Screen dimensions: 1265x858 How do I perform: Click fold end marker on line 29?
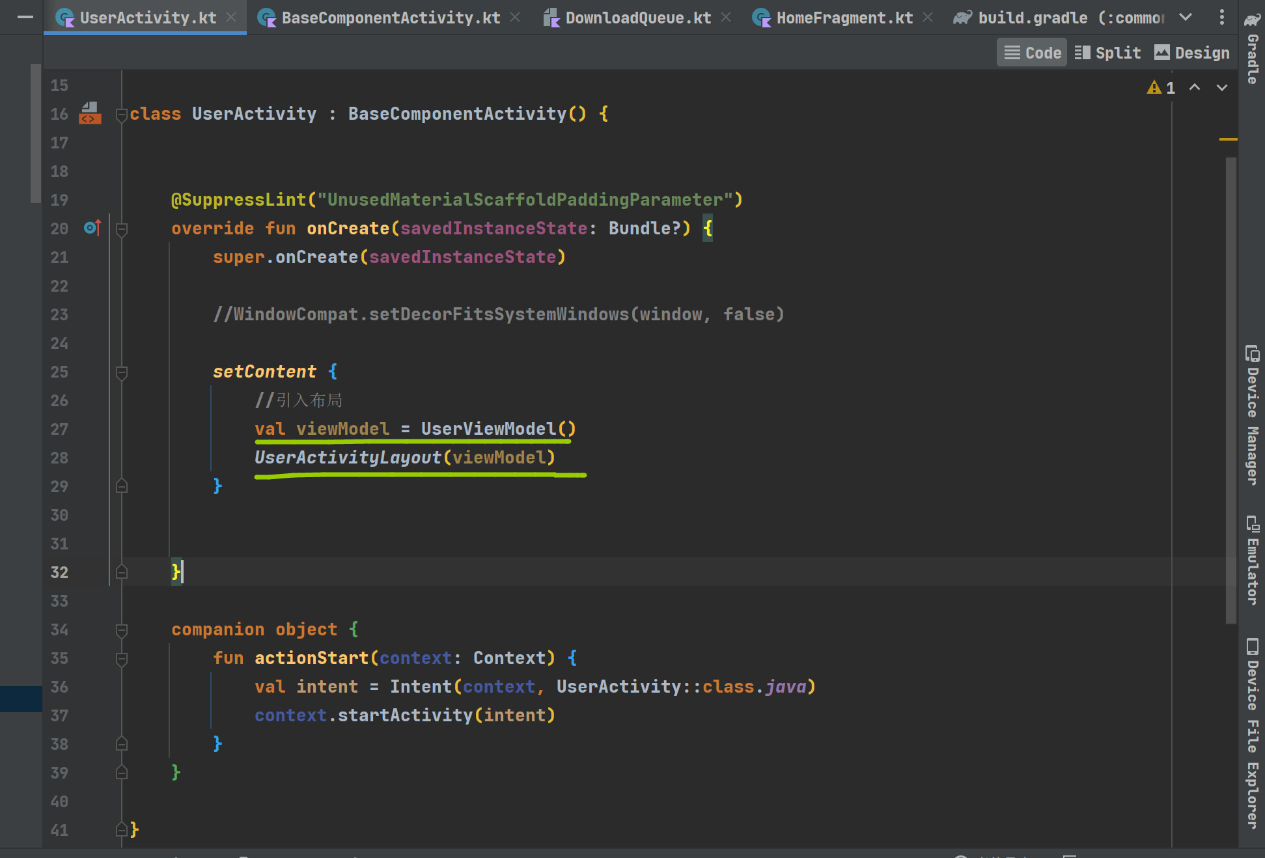[x=121, y=486]
